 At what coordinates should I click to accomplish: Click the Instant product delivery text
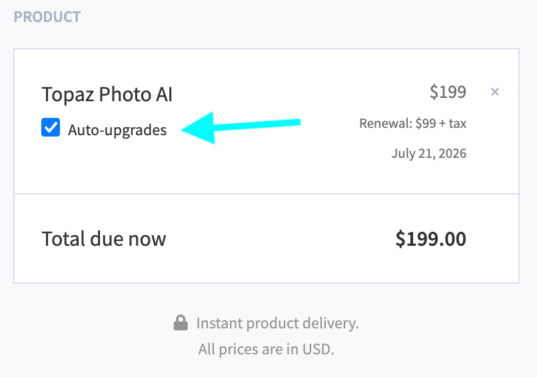pyautogui.click(x=277, y=323)
